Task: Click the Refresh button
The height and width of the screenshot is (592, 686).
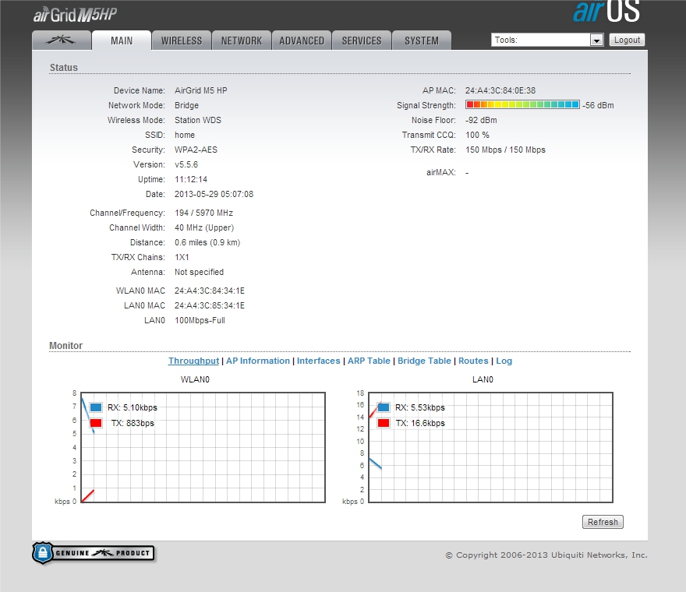Action: pyautogui.click(x=603, y=522)
